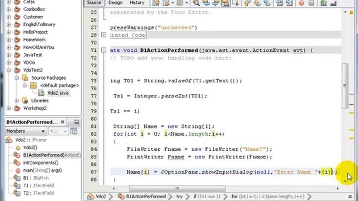Screen dimensions: 358x201
Task: Click the editor vertical scrollbar thumb
Action: 345,85
